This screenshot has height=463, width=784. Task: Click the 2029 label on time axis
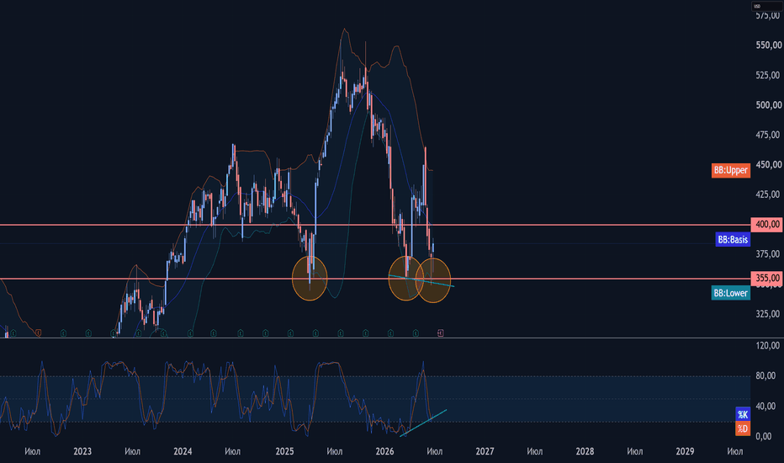click(x=685, y=451)
